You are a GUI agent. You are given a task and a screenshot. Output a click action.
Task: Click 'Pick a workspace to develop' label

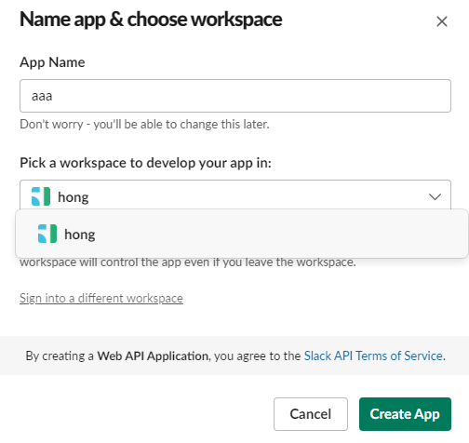145,163
